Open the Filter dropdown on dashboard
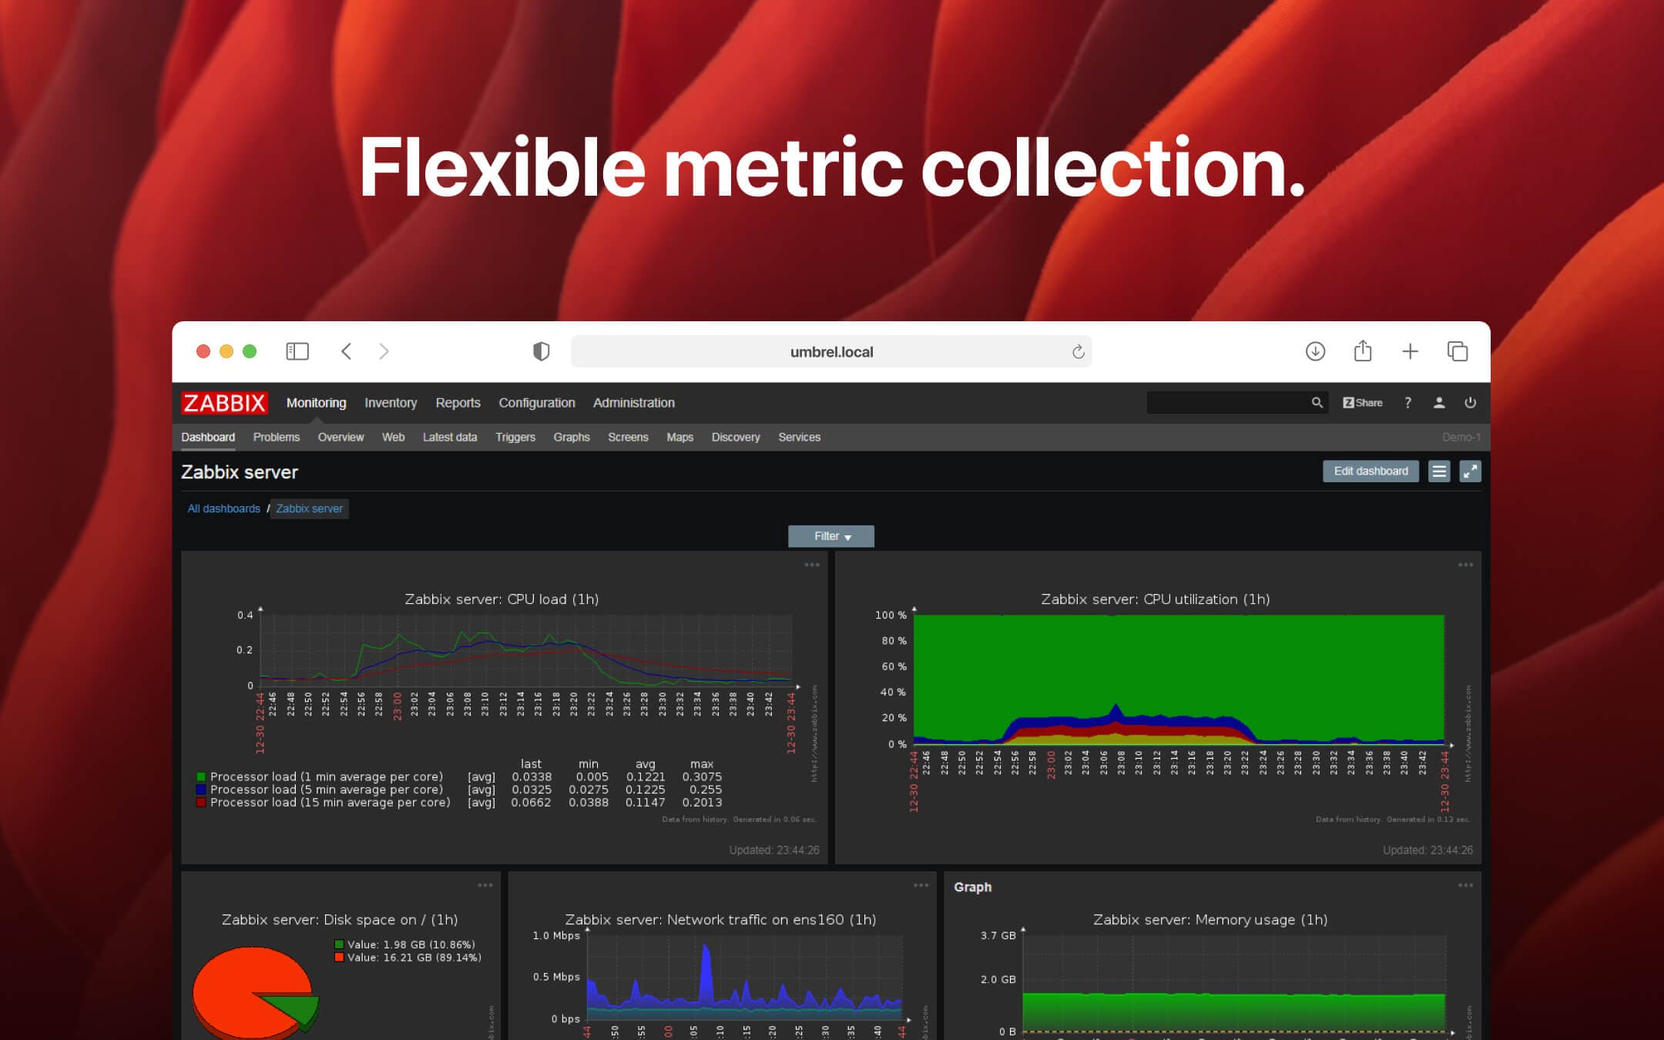Screen dimensions: 1664x1040 (x=831, y=535)
